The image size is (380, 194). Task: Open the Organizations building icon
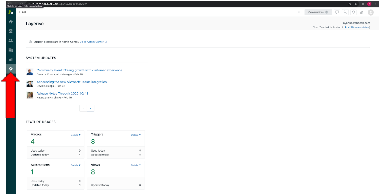click(11, 50)
